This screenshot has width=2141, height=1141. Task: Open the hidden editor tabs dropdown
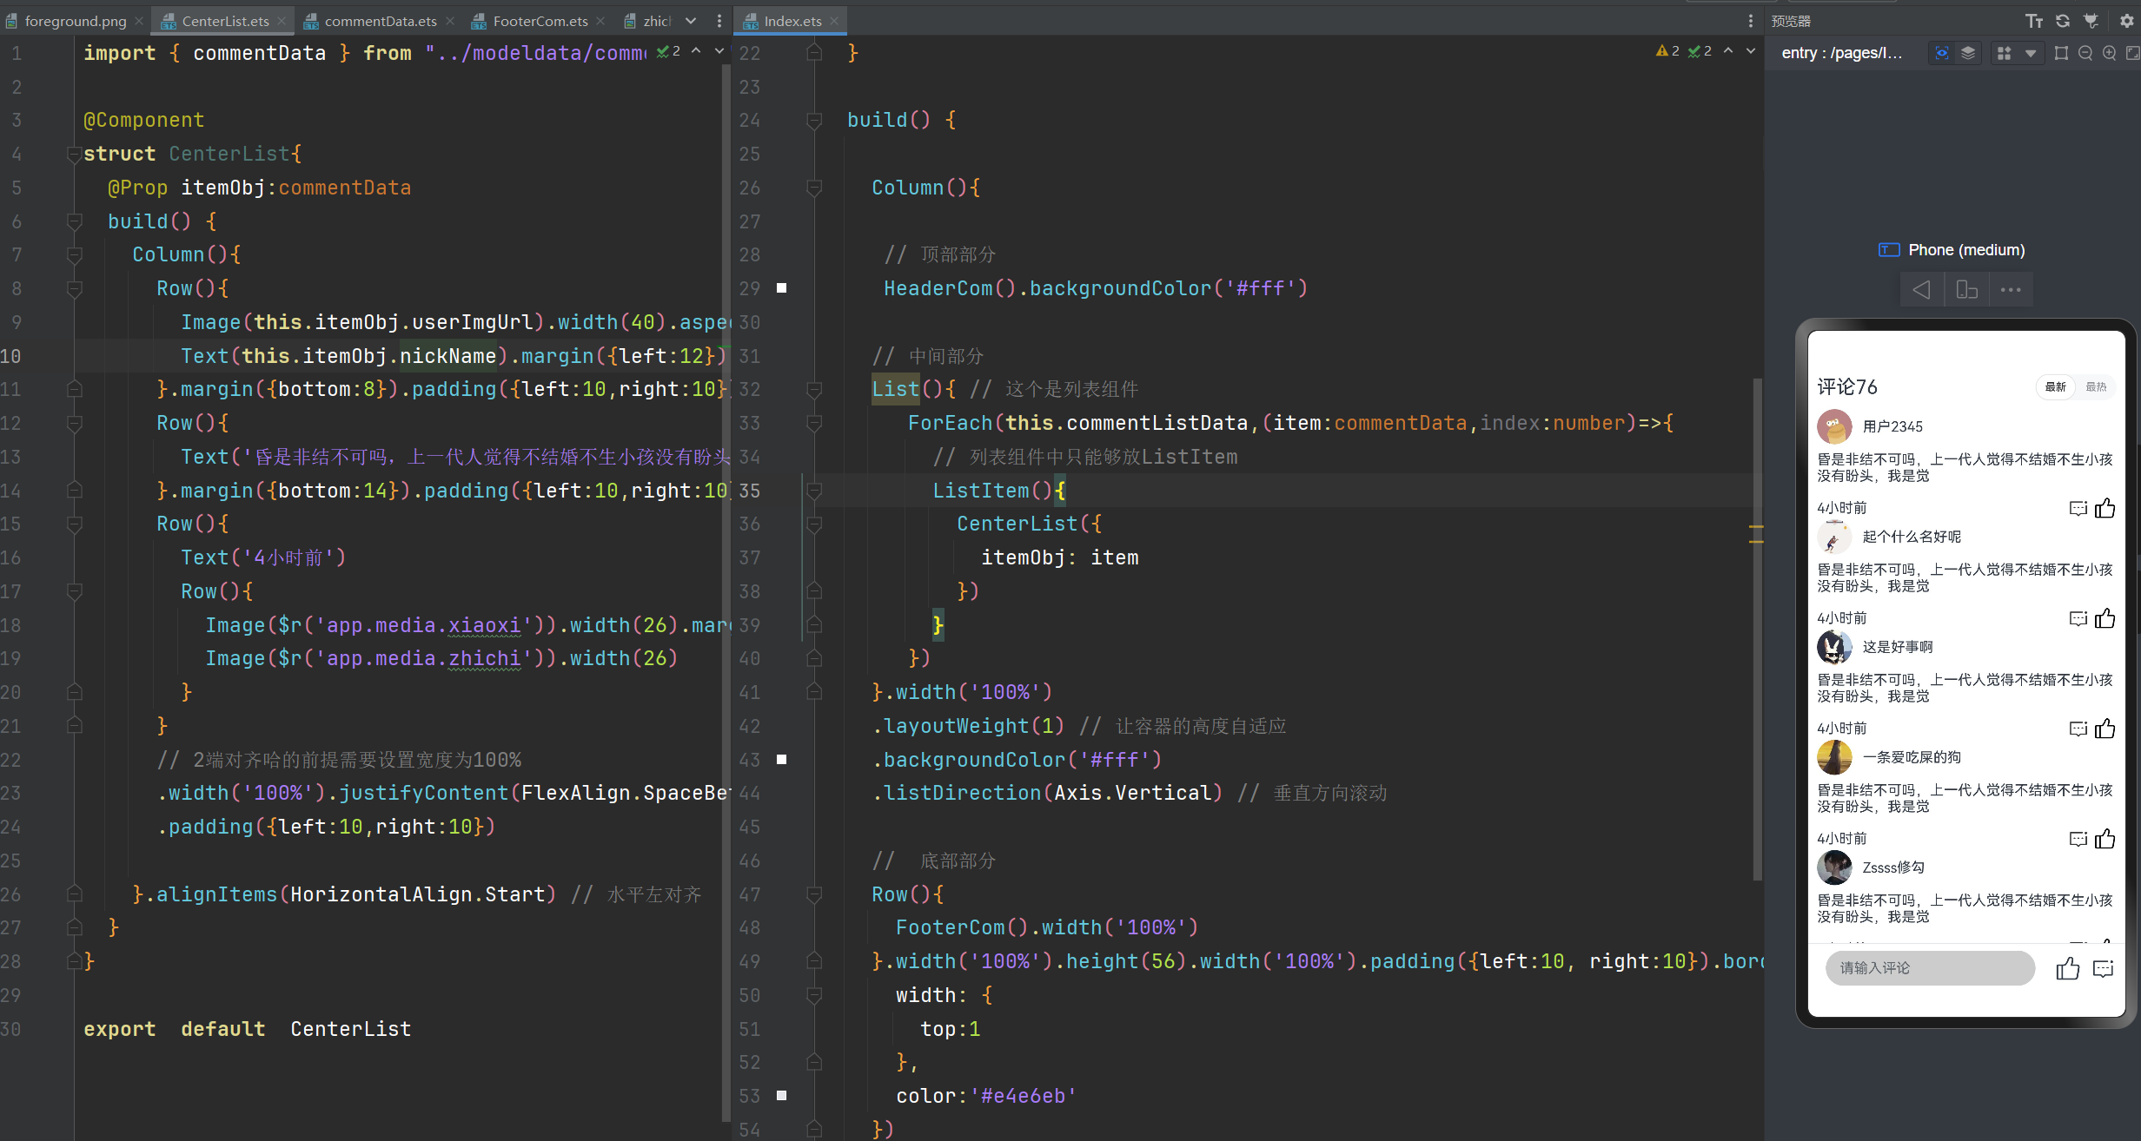click(691, 21)
